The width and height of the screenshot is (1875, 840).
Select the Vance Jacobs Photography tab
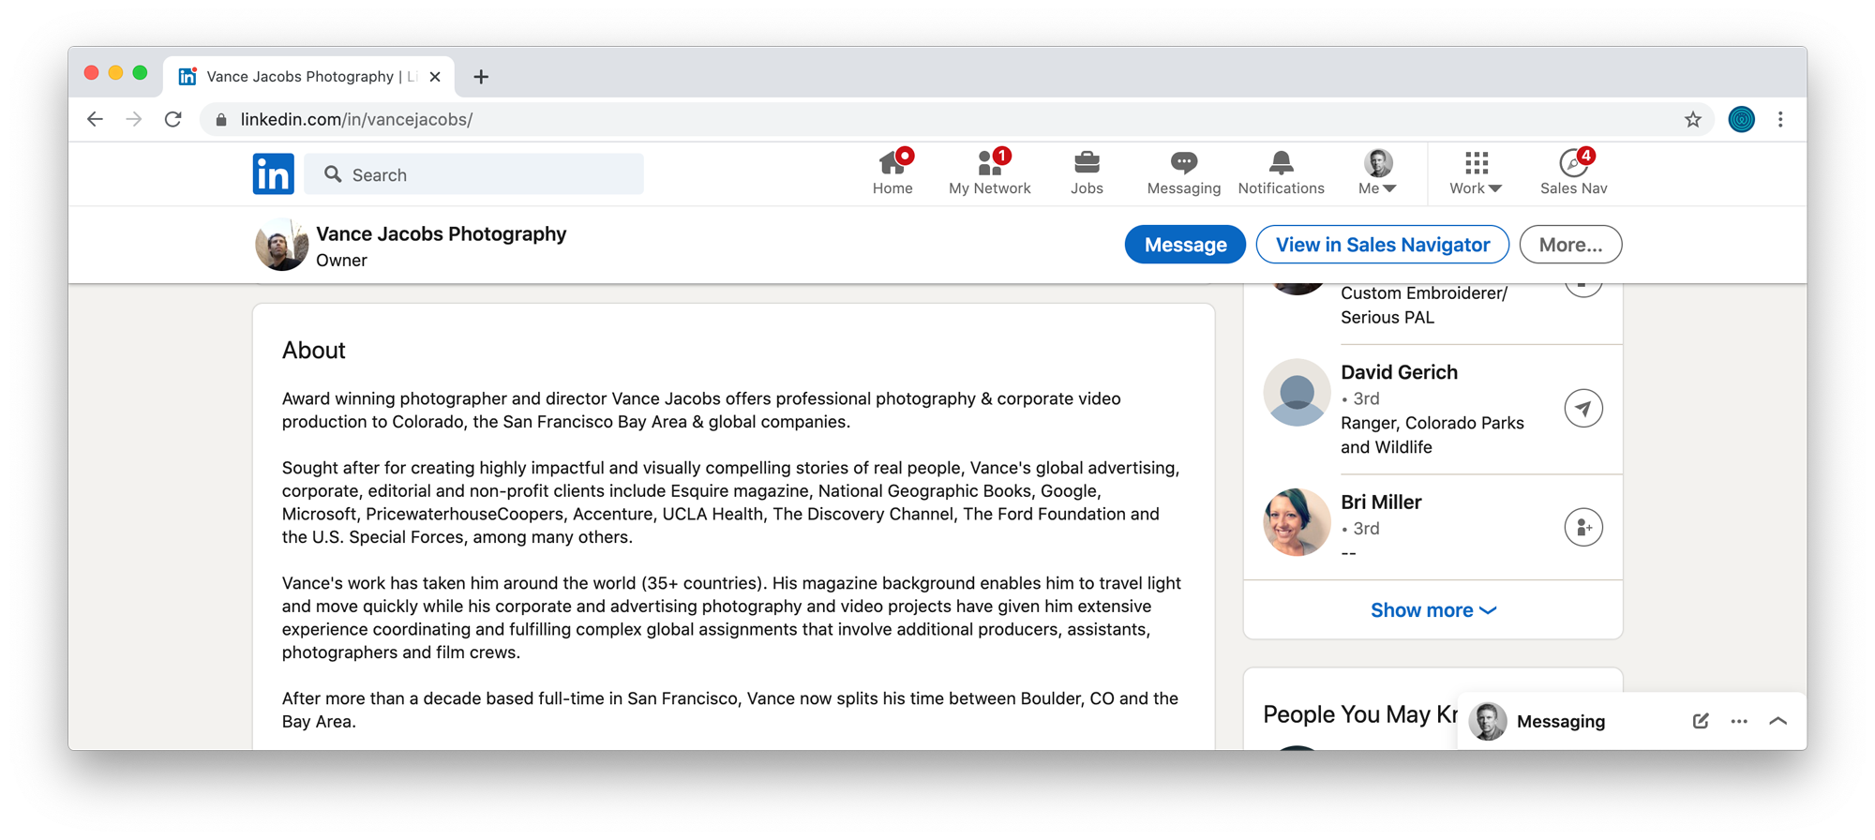(309, 77)
